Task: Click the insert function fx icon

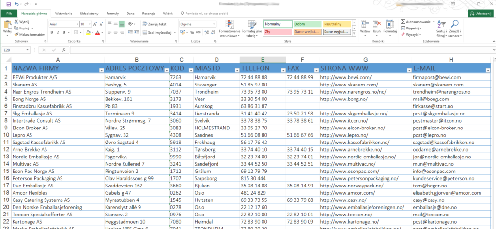Action: (63, 50)
